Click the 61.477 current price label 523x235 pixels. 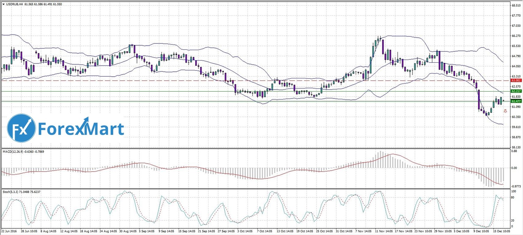pyautogui.click(x=516, y=101)
